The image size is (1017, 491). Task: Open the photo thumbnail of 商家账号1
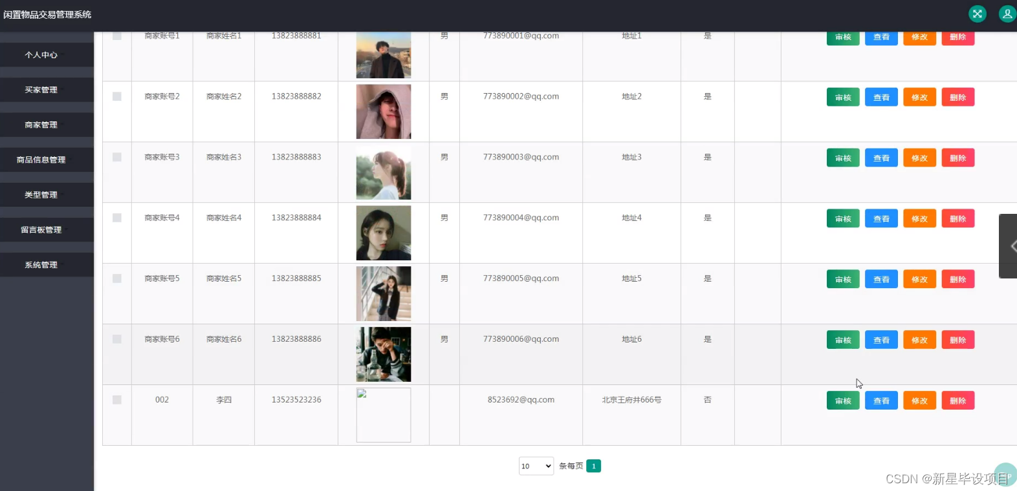tap(384, 55)
